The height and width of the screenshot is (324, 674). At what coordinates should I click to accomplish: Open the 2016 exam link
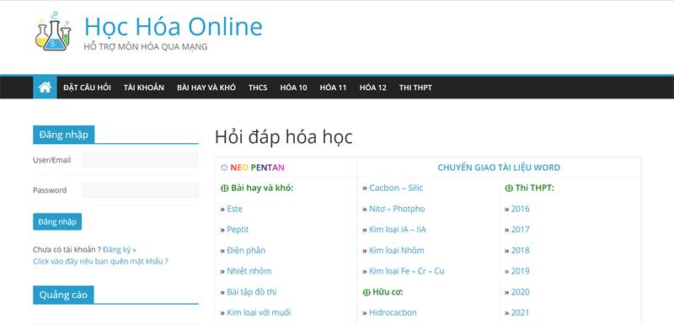[x=520, y=209]
